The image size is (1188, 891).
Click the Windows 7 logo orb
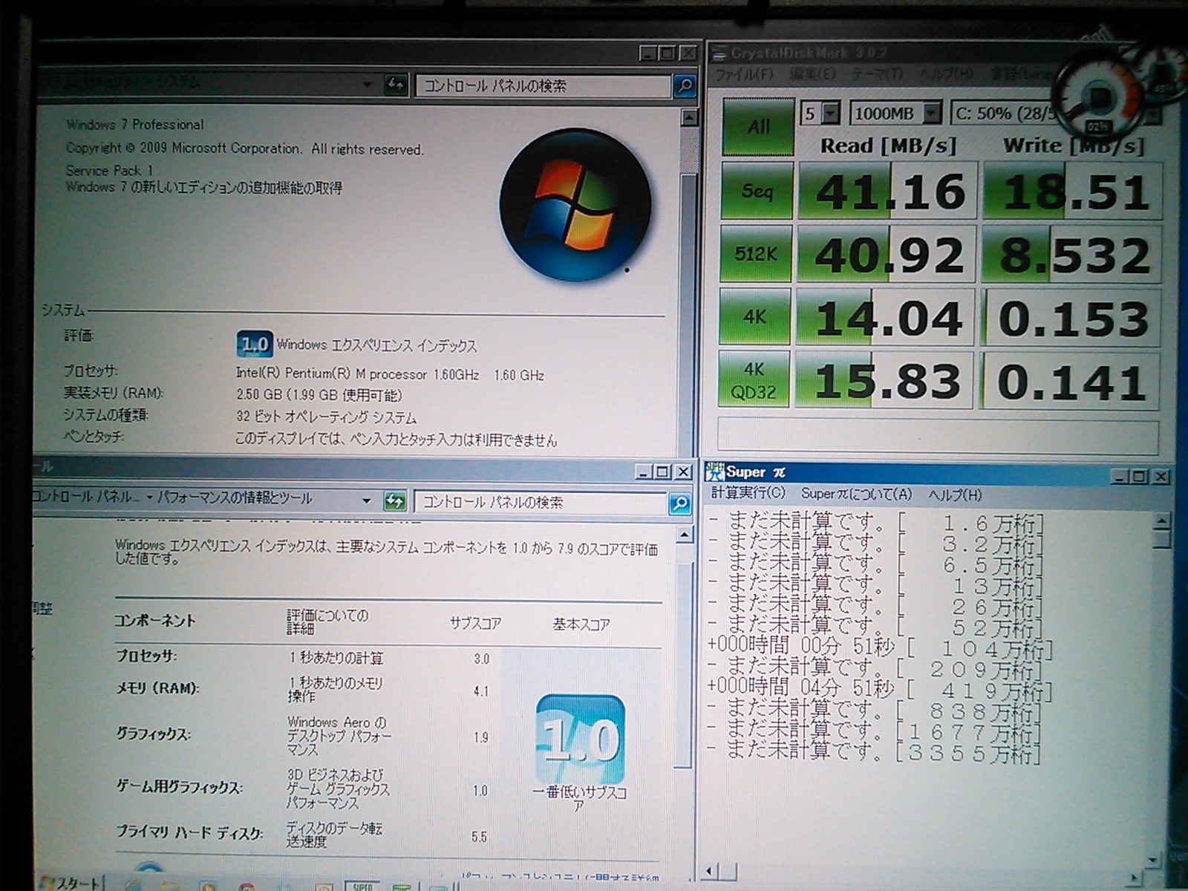pyautogui.click(x=575, y=204)
